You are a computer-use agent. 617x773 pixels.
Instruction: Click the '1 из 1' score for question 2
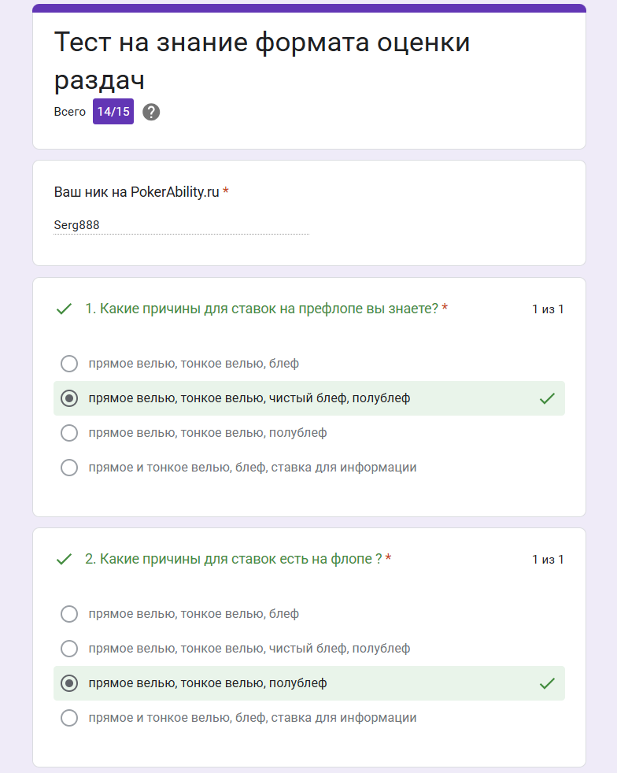tap(548, 560)
